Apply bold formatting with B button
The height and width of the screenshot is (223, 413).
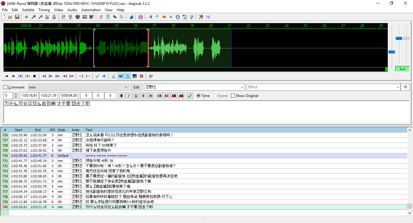[x=122, y=96]
